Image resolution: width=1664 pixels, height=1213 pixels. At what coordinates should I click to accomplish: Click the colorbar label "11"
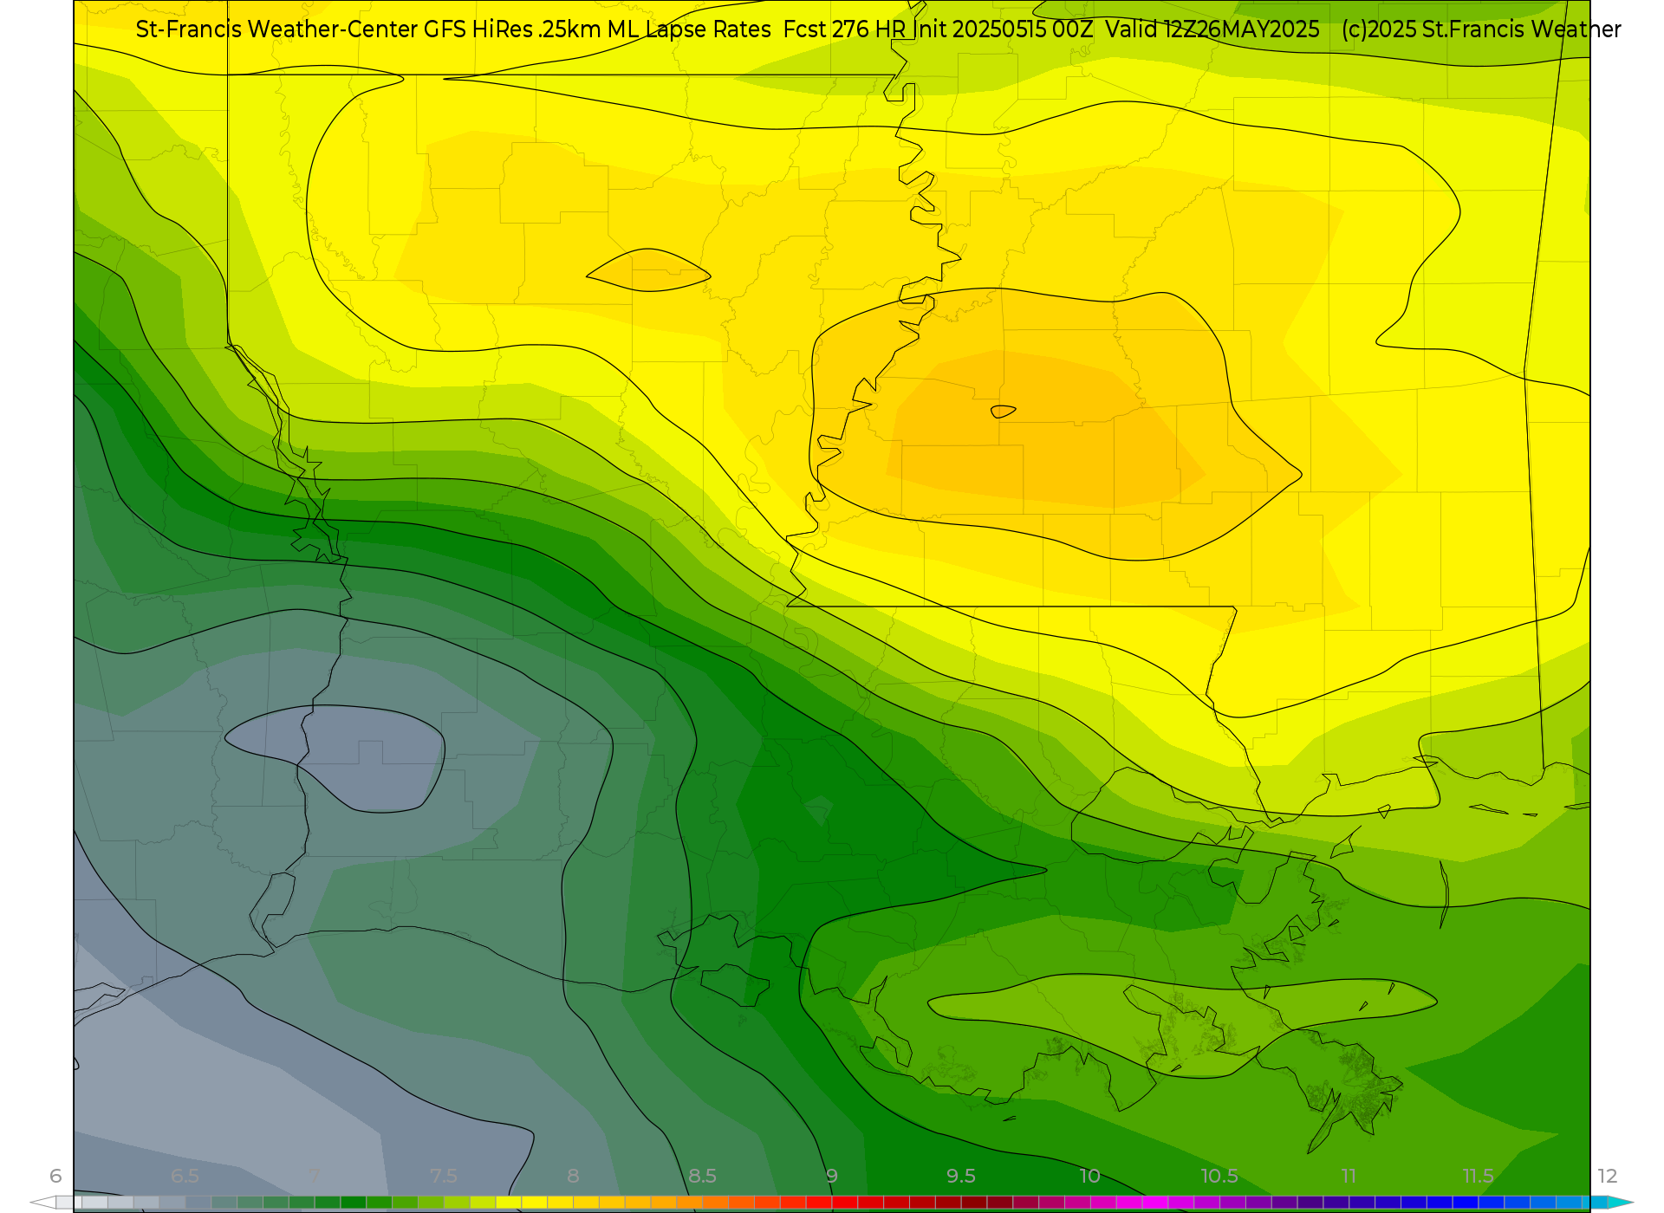[1349, 1176]
